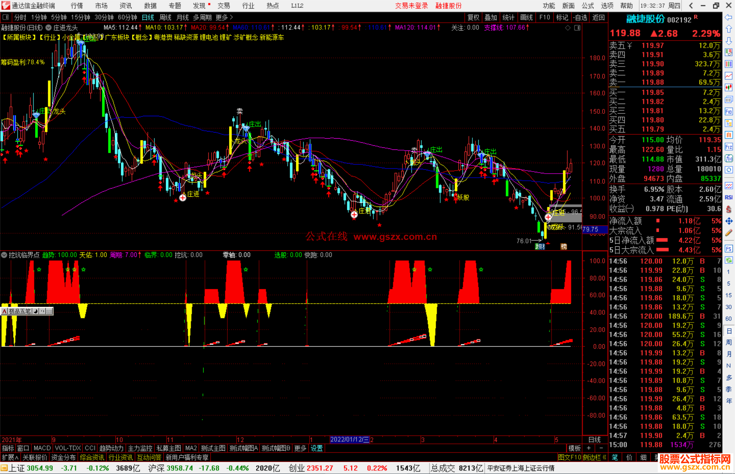Click the 交易未登录 link
This screenshot has width=735, height=474.
click(x=411, y=5)
